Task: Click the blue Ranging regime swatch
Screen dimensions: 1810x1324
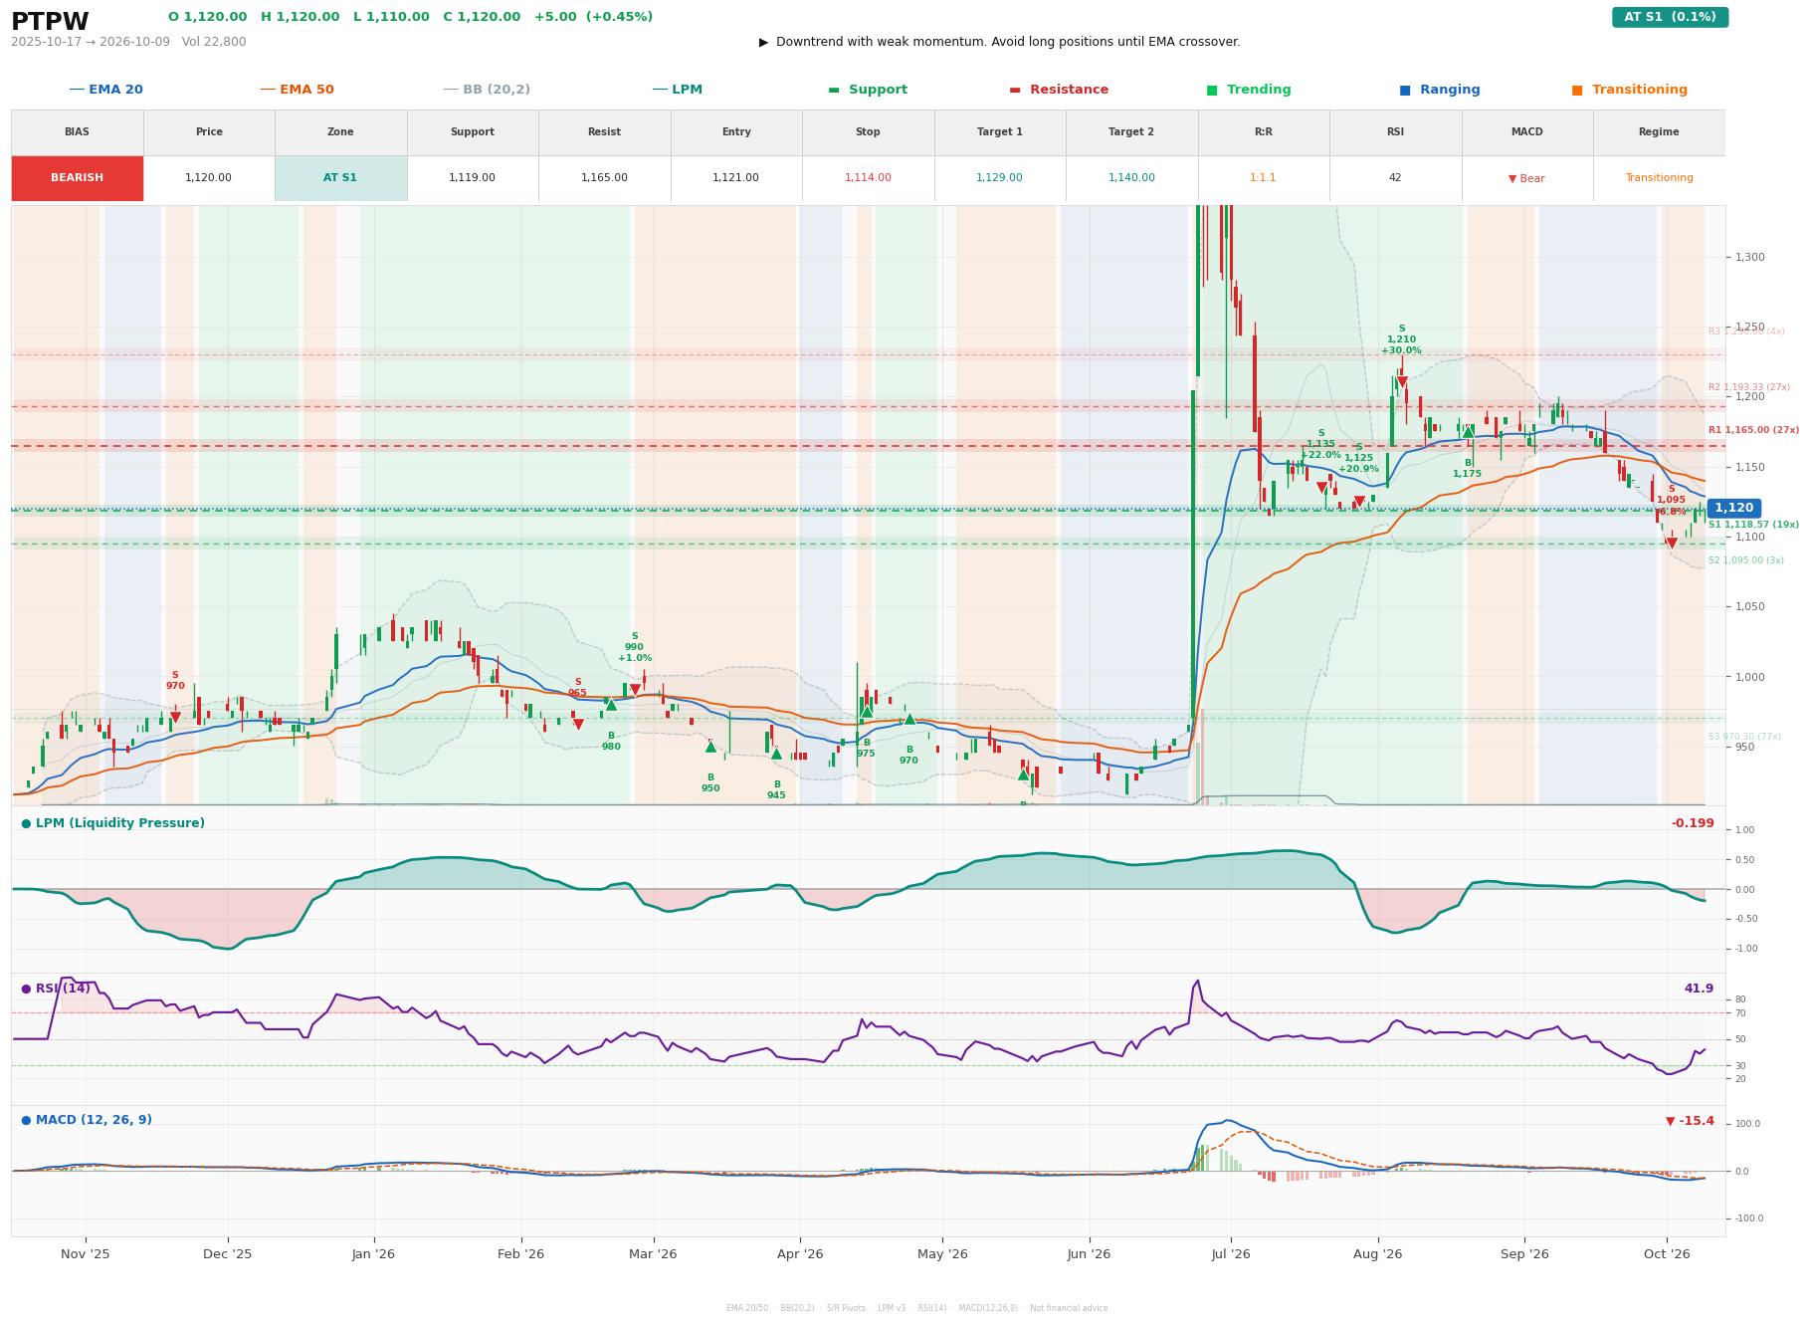Action: 1405,90
